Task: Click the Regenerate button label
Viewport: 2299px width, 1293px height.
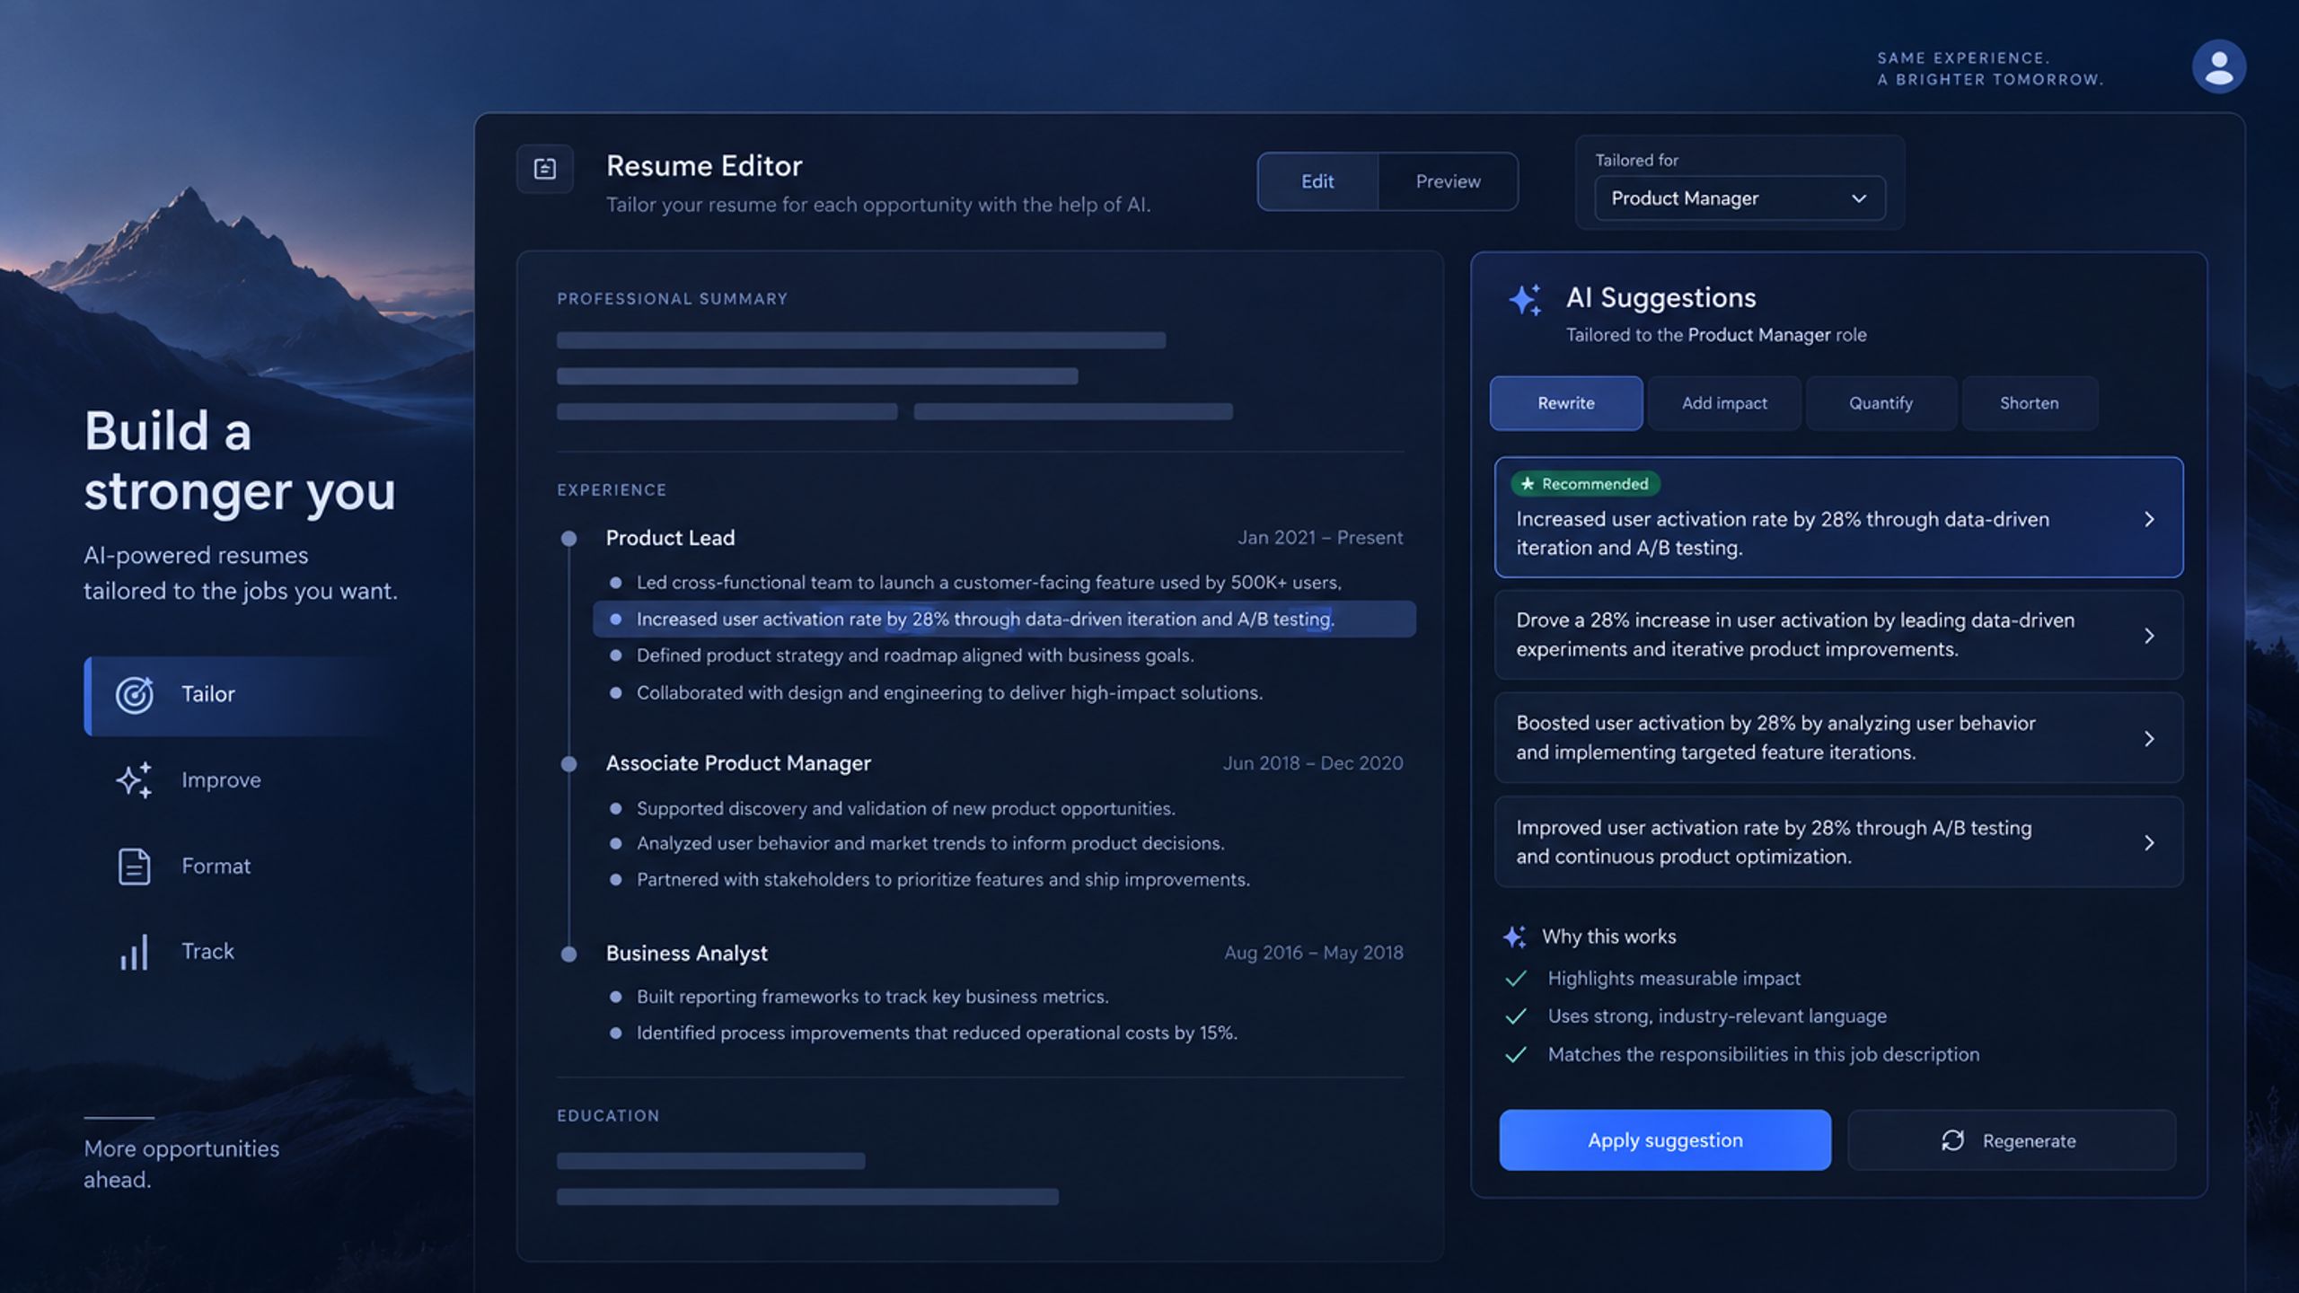Action: 2029,1141
